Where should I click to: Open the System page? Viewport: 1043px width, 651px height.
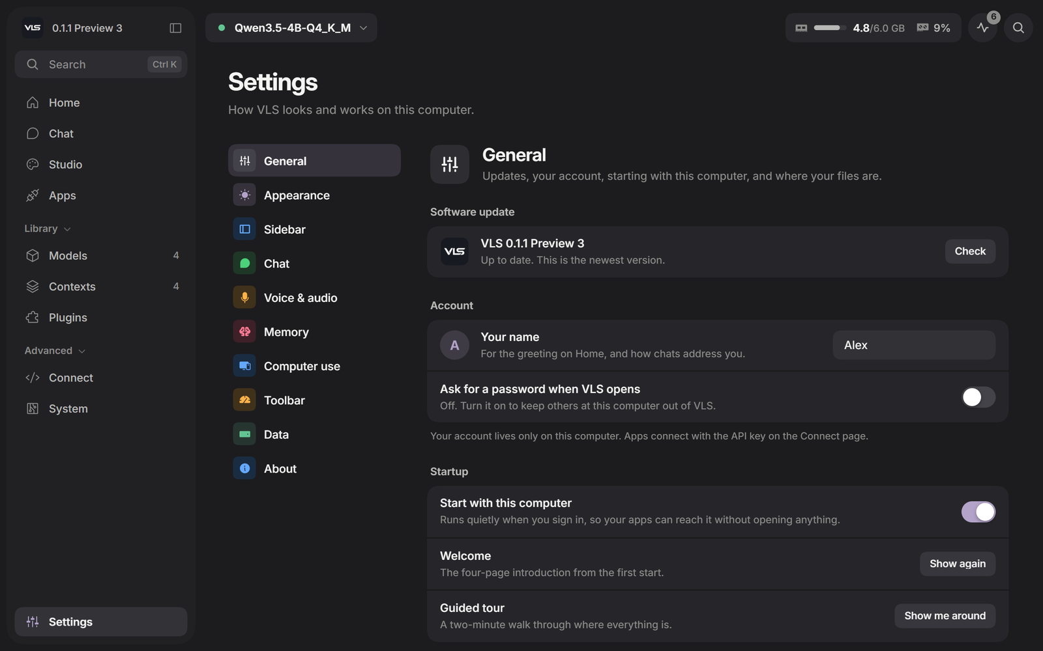101,409
